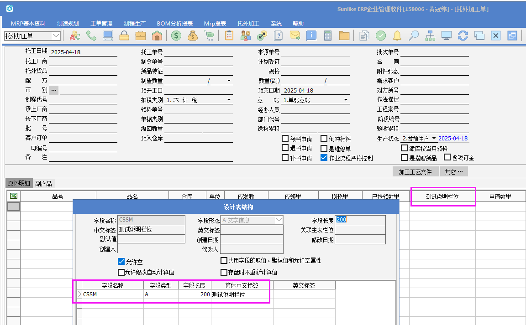Click the green dollar coin icon

pos(176,36)
